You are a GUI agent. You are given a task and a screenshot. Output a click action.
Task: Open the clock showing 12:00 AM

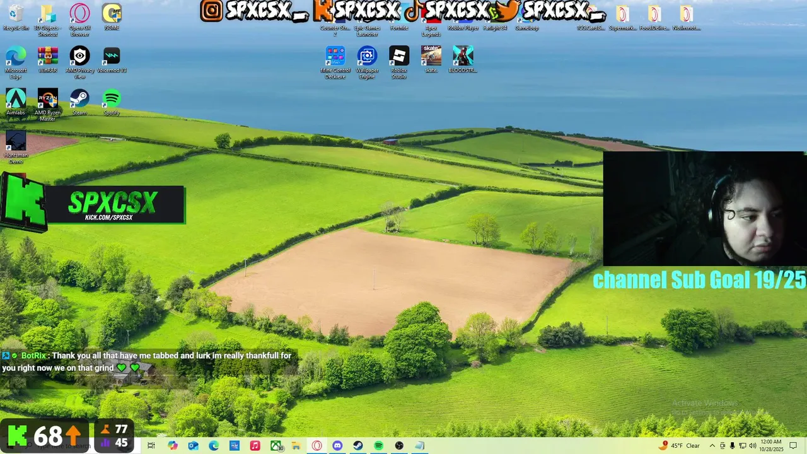(x=771, y=446)
